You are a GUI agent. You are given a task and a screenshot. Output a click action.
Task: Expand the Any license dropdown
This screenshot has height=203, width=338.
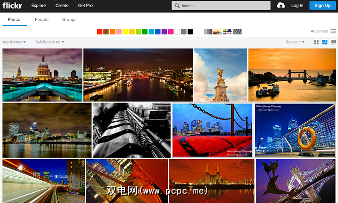click(x=14, y=42)
